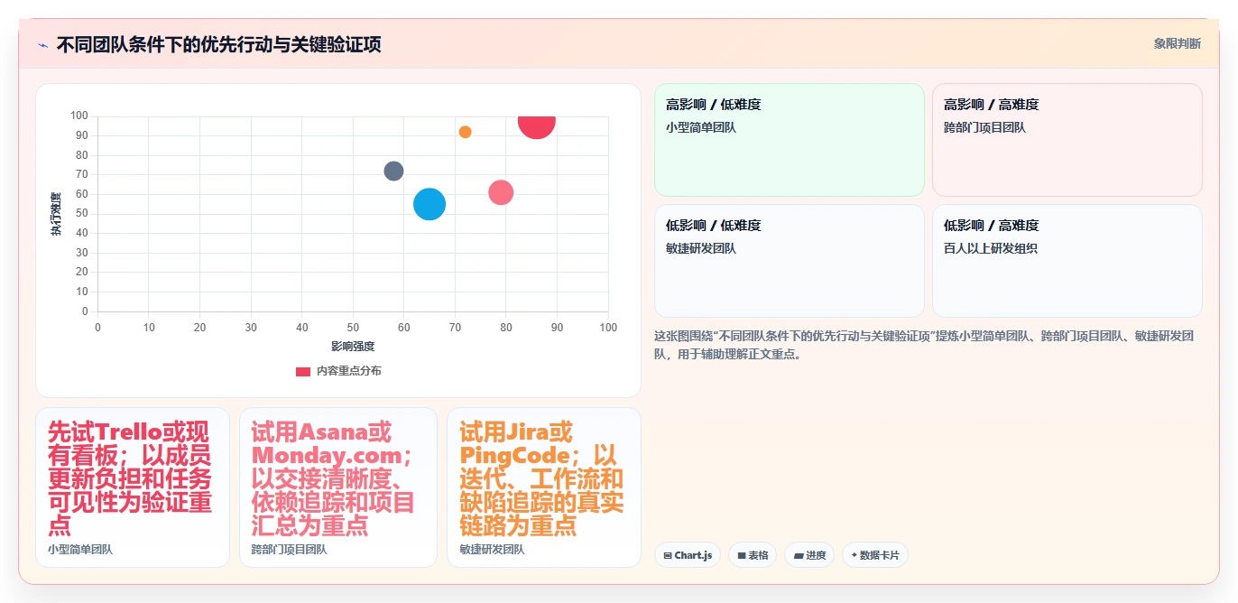Viewport: 1238px width, 603px height.
Task: Open the 低影响 / 高难度 quadrant card
Action: click(x=1067, y=261)
